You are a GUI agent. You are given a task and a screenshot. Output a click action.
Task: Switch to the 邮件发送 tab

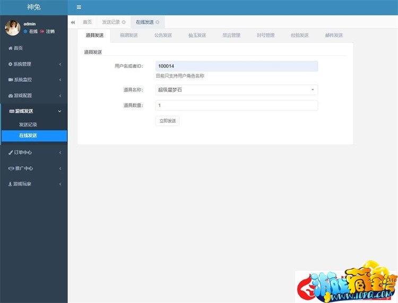[x=334, y=36]
